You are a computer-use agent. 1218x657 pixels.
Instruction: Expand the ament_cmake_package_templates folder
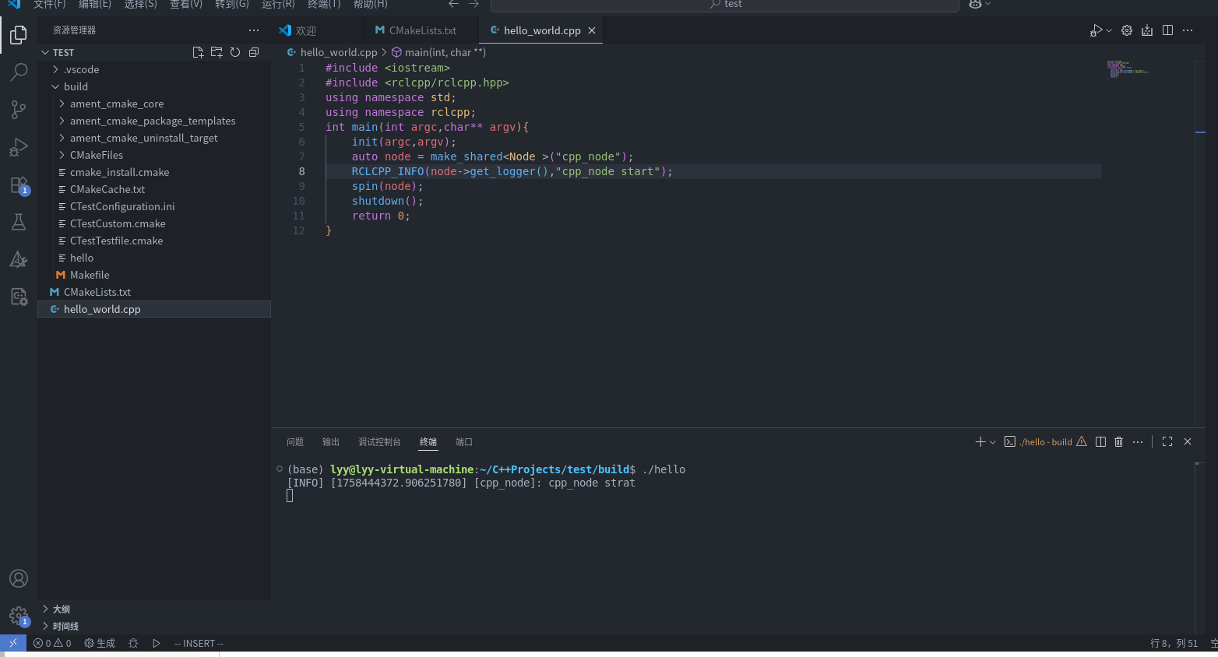tap(154, 121)
